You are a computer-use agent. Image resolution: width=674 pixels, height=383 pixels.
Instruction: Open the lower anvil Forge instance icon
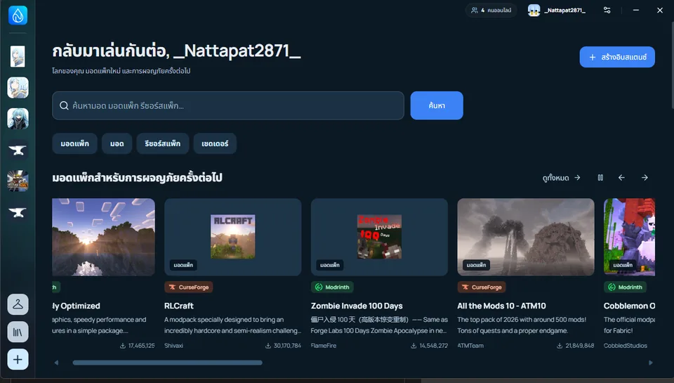pos(18,212)
